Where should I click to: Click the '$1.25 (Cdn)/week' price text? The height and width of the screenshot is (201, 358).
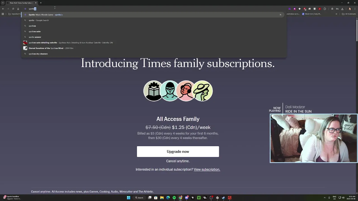(x=191, y=127)
